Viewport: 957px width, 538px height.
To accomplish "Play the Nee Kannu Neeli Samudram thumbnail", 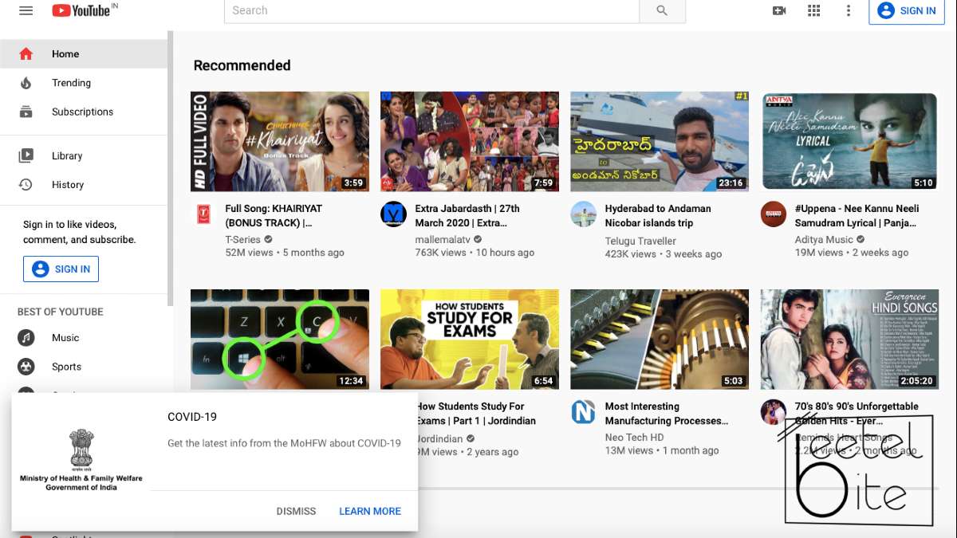I will (849, 141).
